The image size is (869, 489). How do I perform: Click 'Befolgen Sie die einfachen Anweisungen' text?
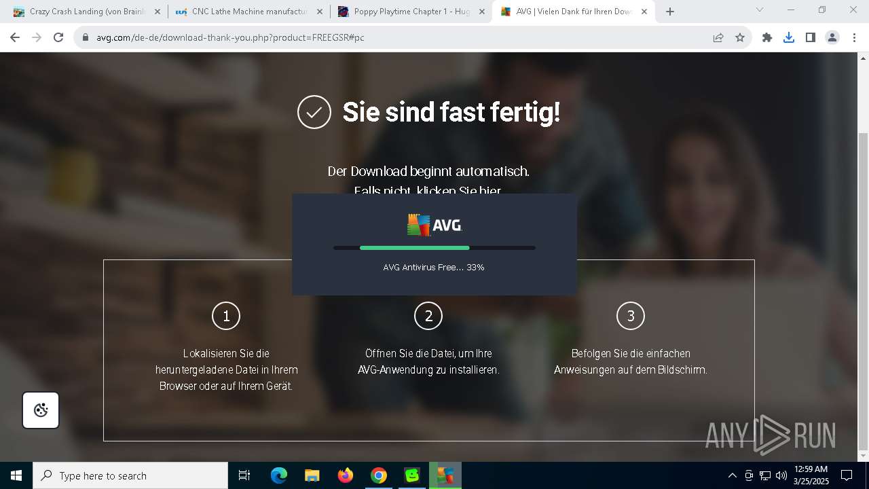pos(631,362)
